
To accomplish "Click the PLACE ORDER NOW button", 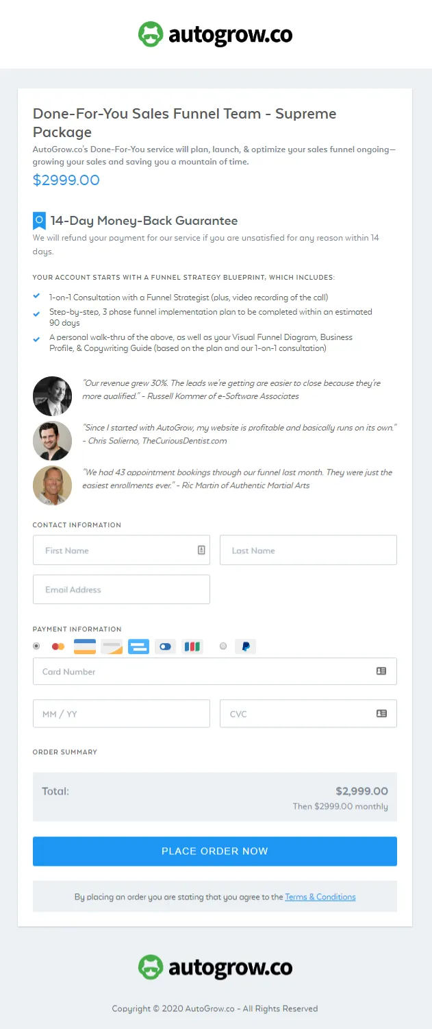I will click(215, 851).
